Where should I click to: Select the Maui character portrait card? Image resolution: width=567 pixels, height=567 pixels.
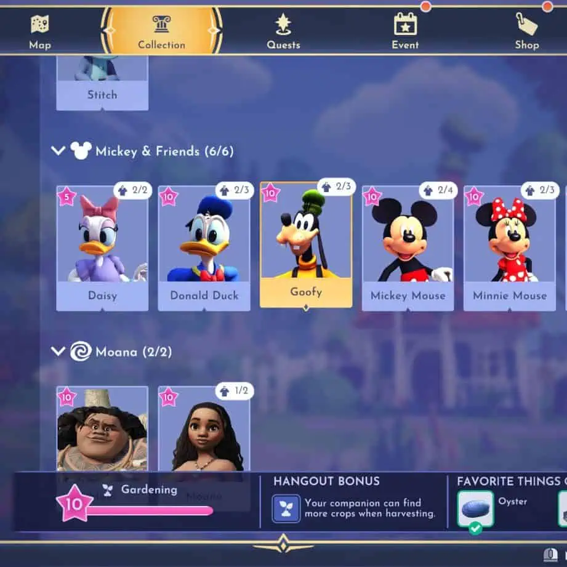[102, 429]
